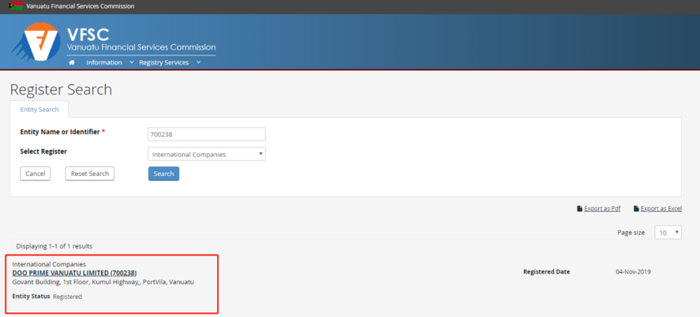The height and width of the screenshot is (317, 700).
Task: Click Export as Excel link
Action: tap(661, 209)
